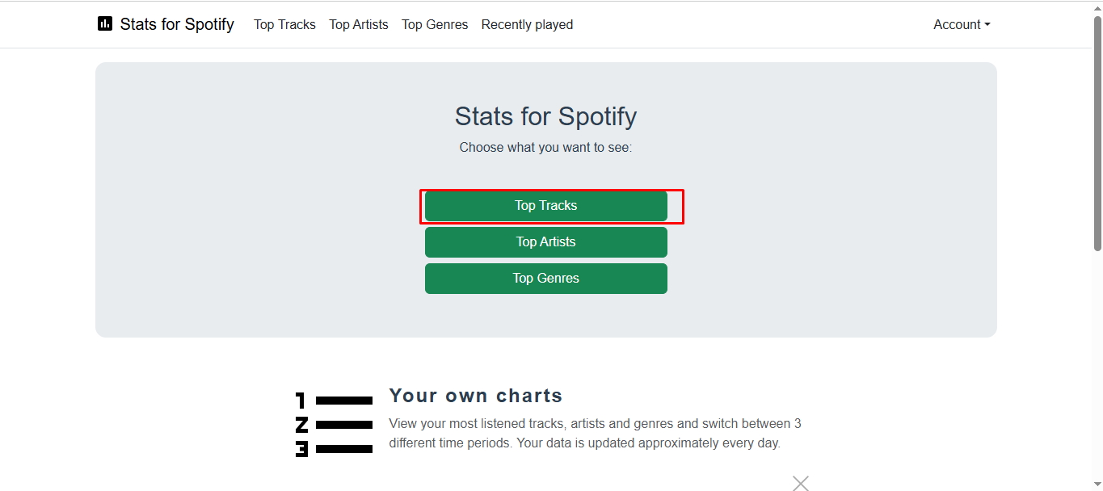Click the Your own charts heading
This screenshot has width=1103, height=491.
476,396
